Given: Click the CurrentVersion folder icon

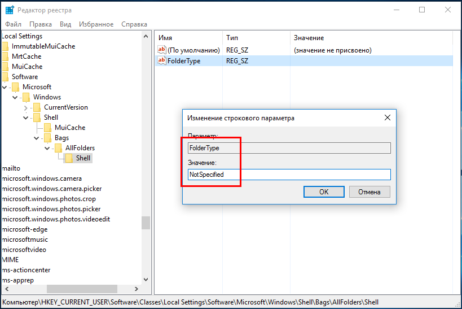Looking at the screenshot, I should (x=37, y=107).
